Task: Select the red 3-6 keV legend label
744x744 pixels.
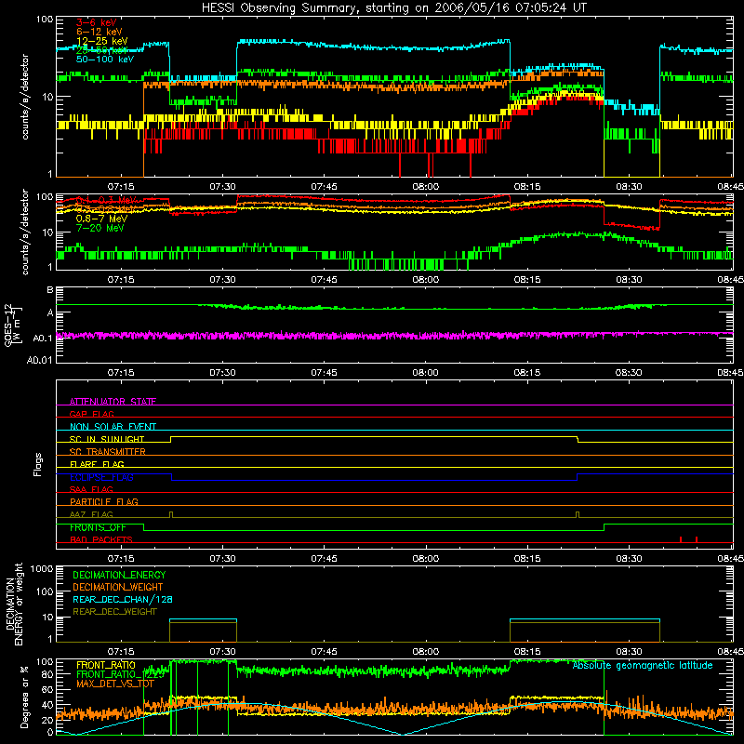Action: click(x=97, y=22)
